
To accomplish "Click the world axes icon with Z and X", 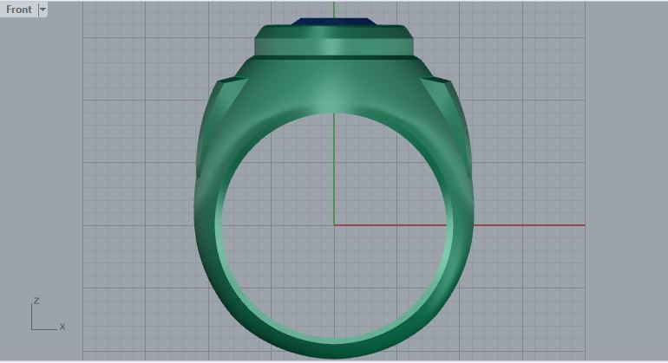I will 48,314.
